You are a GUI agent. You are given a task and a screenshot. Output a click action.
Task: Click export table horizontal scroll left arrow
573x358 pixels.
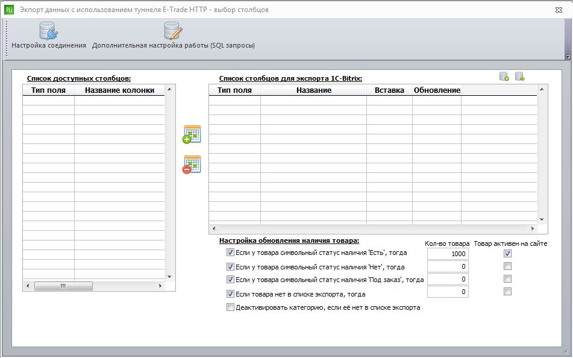click(214, 228)
